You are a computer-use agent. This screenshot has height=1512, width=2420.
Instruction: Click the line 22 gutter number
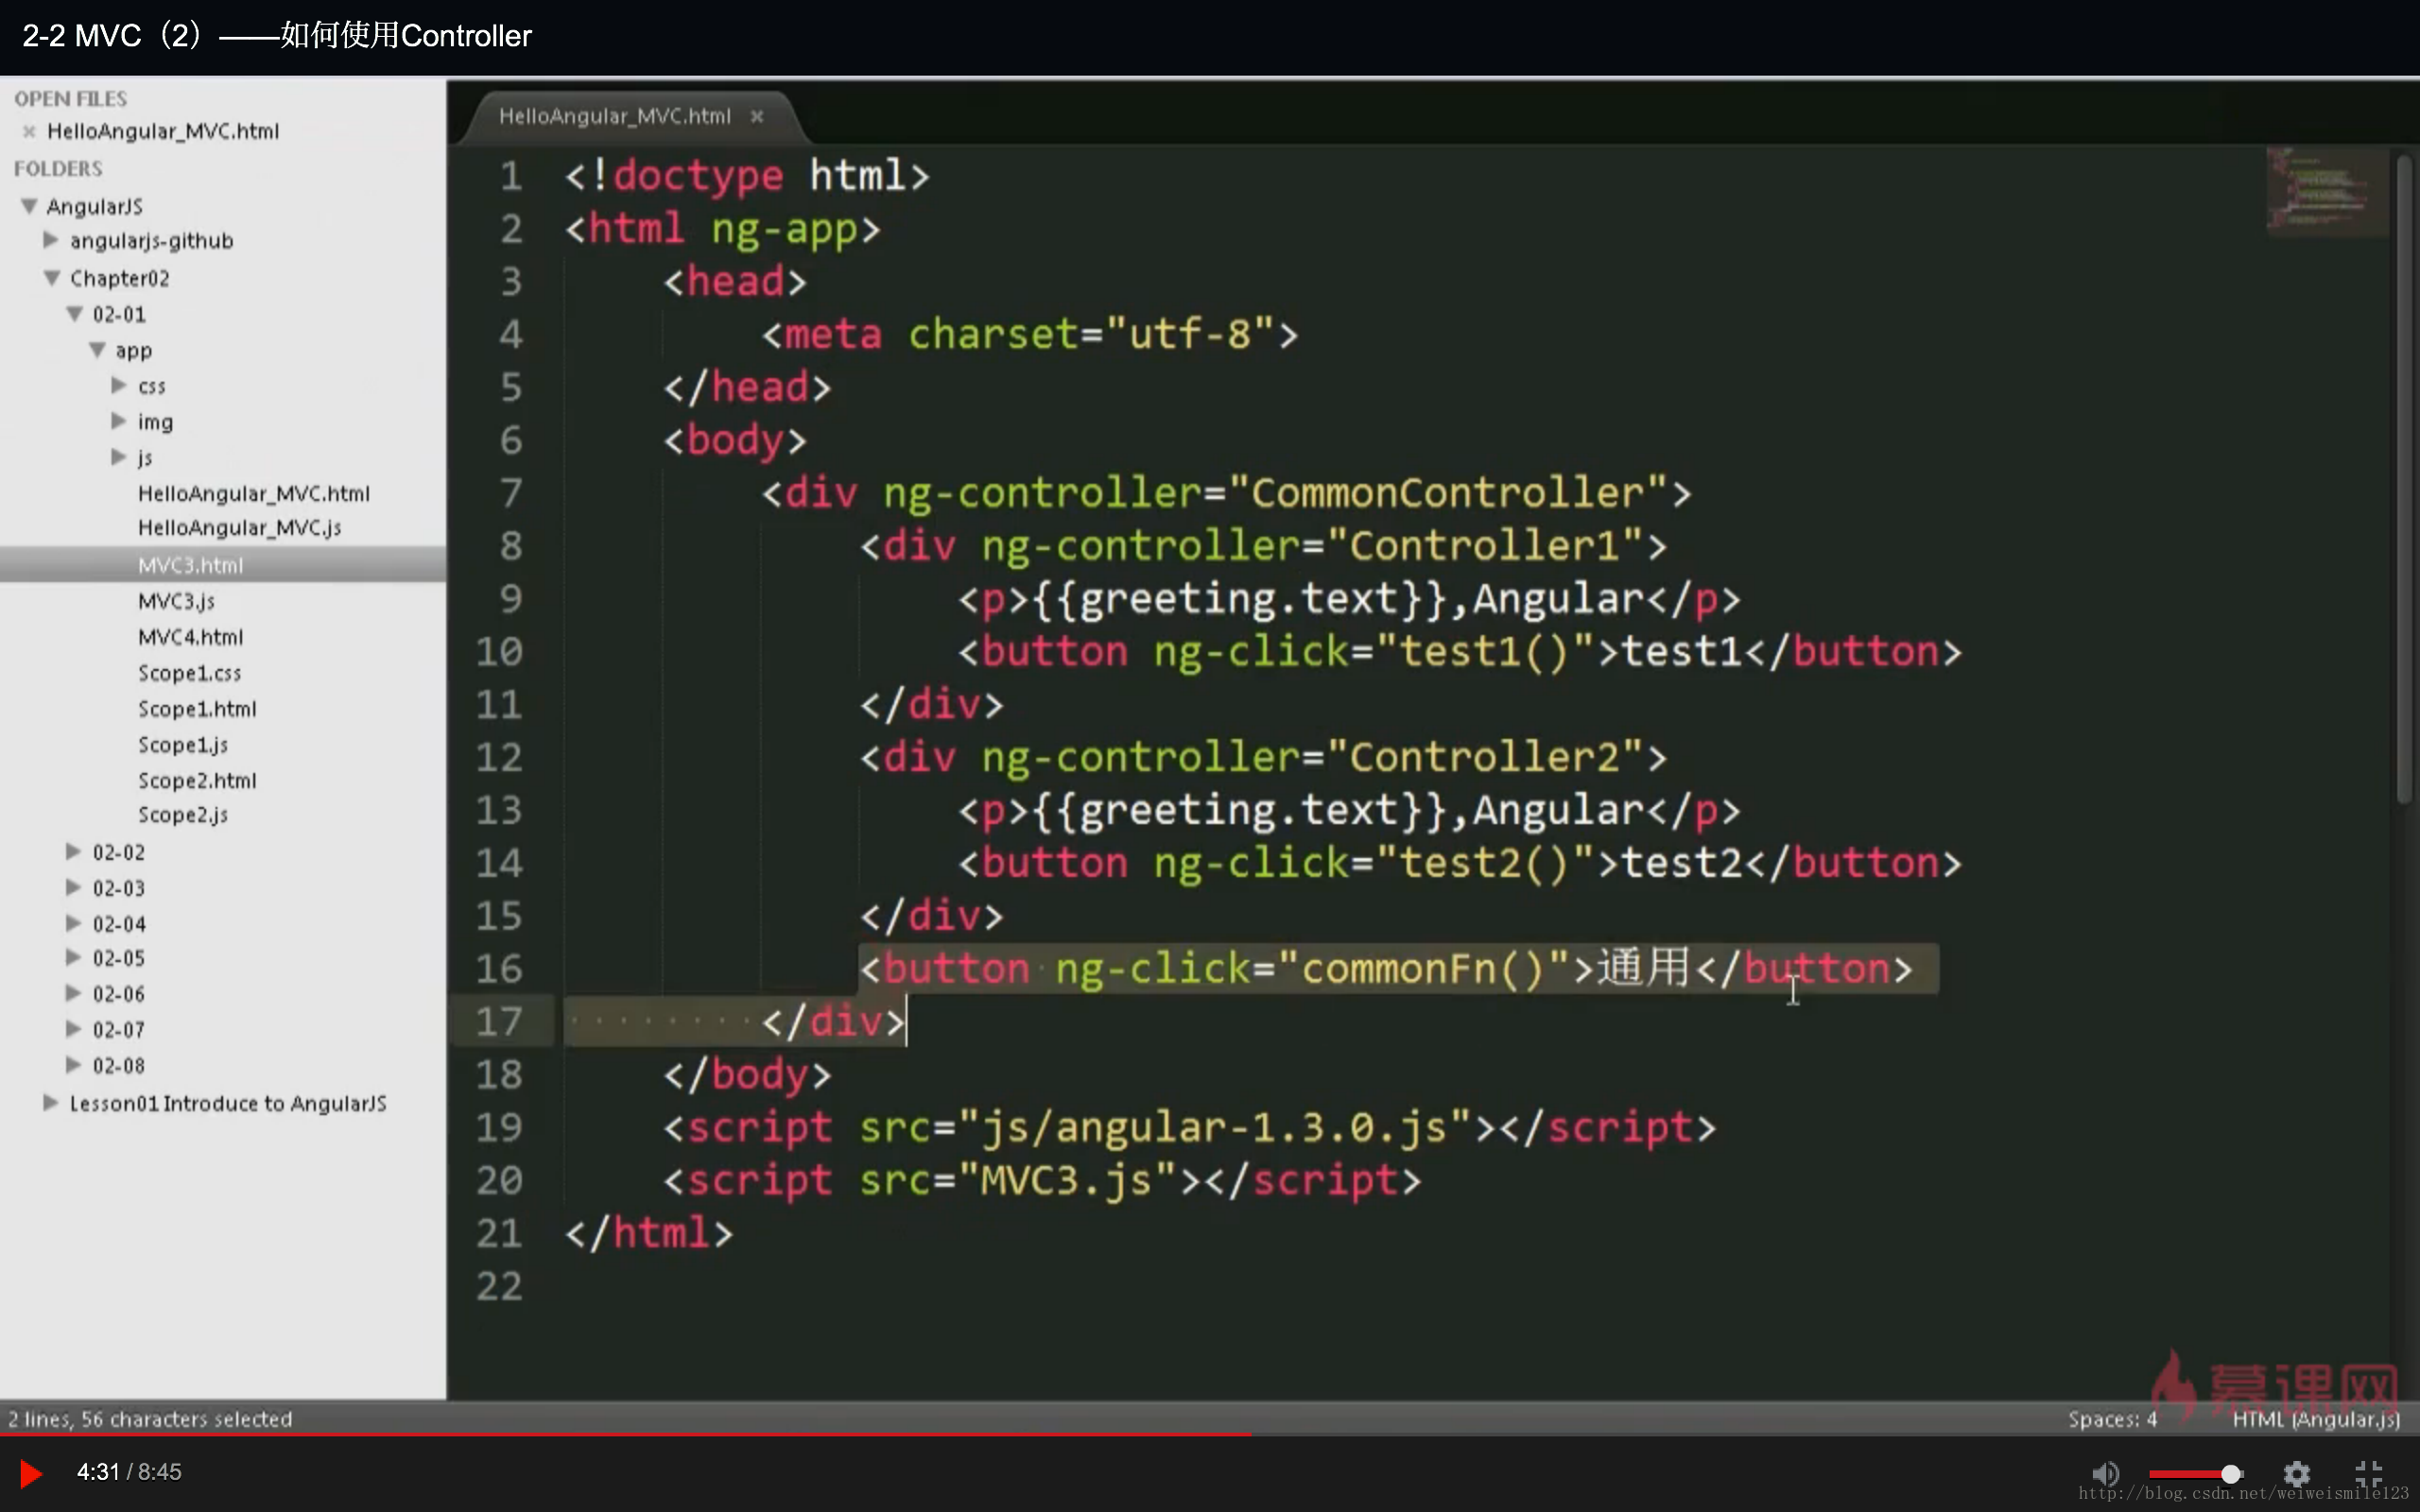(498, 1286)
